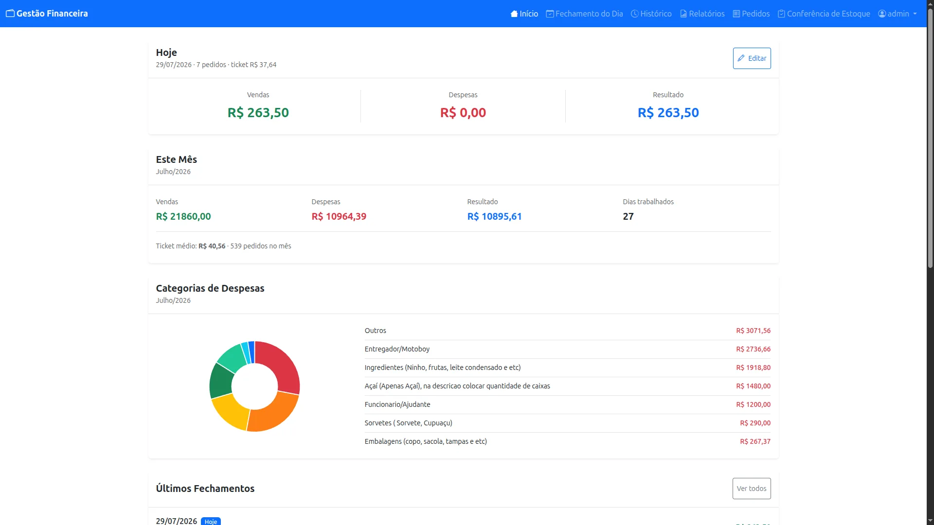Image resolution: width=934 pixels, height=525 pixels.
Task: Click today's Vendas value R$ 263,50 in green
Action: tap(258, 113)
